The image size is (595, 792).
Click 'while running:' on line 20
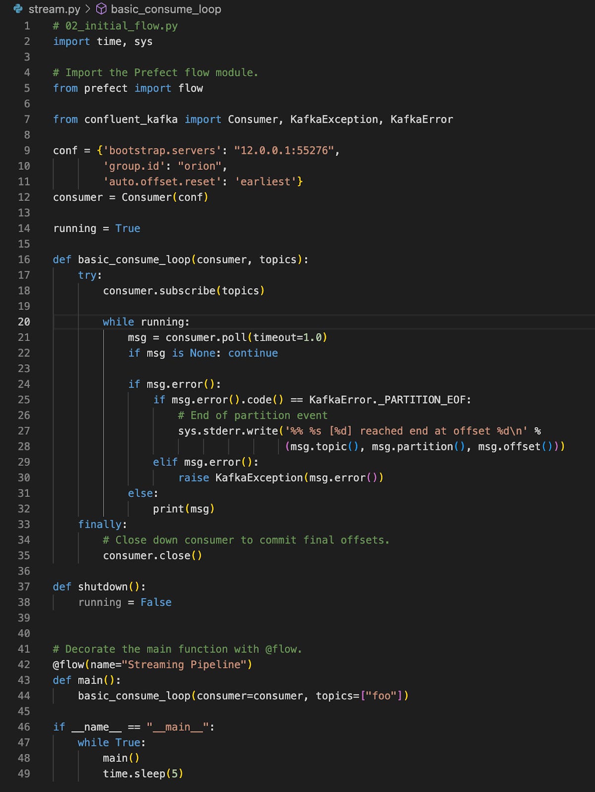pos(146,322)
